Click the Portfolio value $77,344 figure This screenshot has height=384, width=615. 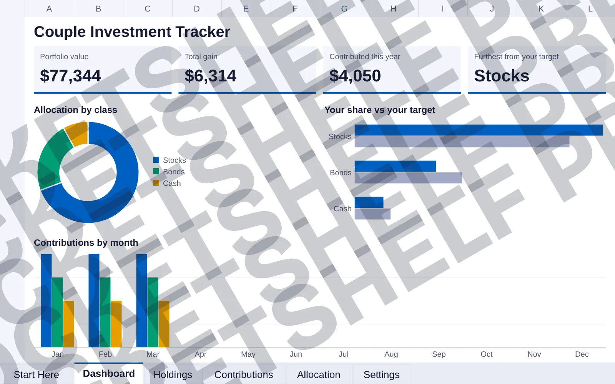70,76
